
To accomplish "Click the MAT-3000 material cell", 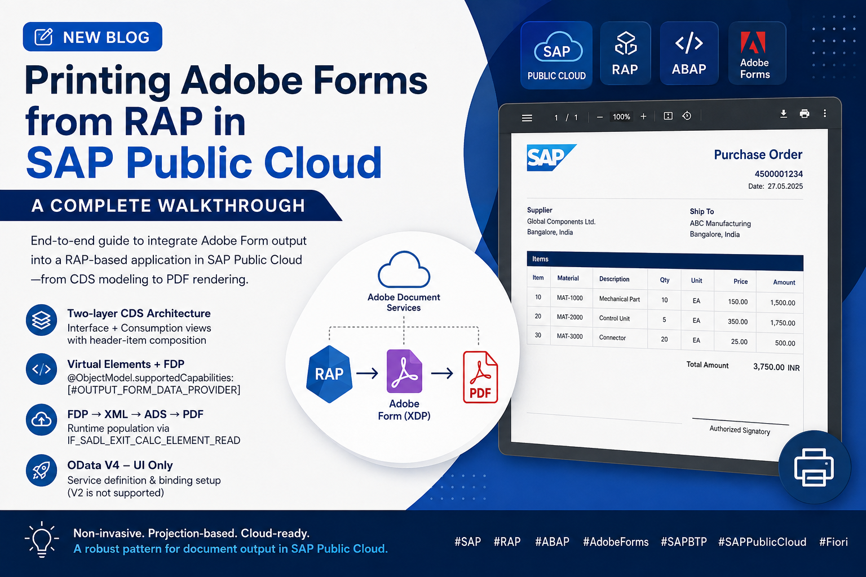I will pos(569,336).
